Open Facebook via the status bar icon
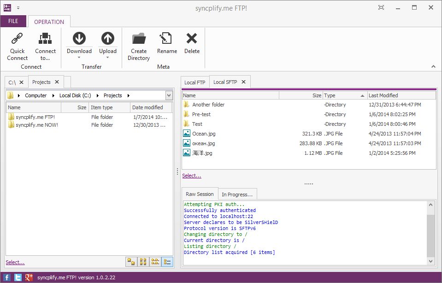This screenshot has height=283, width=442. click(6, 277)
